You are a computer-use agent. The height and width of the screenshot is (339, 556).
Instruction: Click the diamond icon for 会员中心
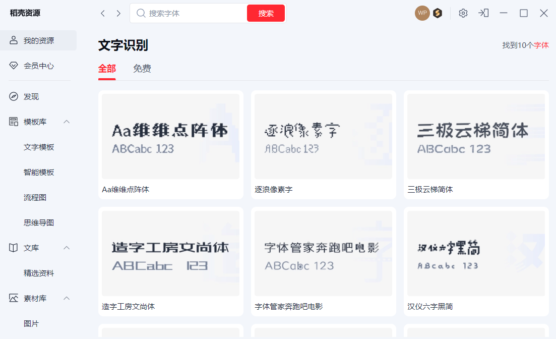(14, 65)
